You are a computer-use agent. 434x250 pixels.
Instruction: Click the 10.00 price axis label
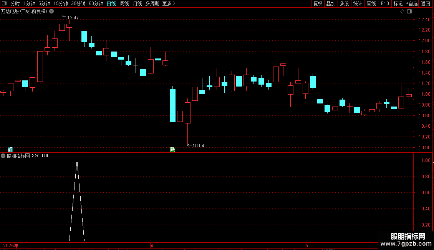coord(424,148)
